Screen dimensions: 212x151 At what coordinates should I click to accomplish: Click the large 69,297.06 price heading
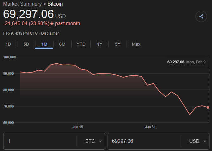28,14
